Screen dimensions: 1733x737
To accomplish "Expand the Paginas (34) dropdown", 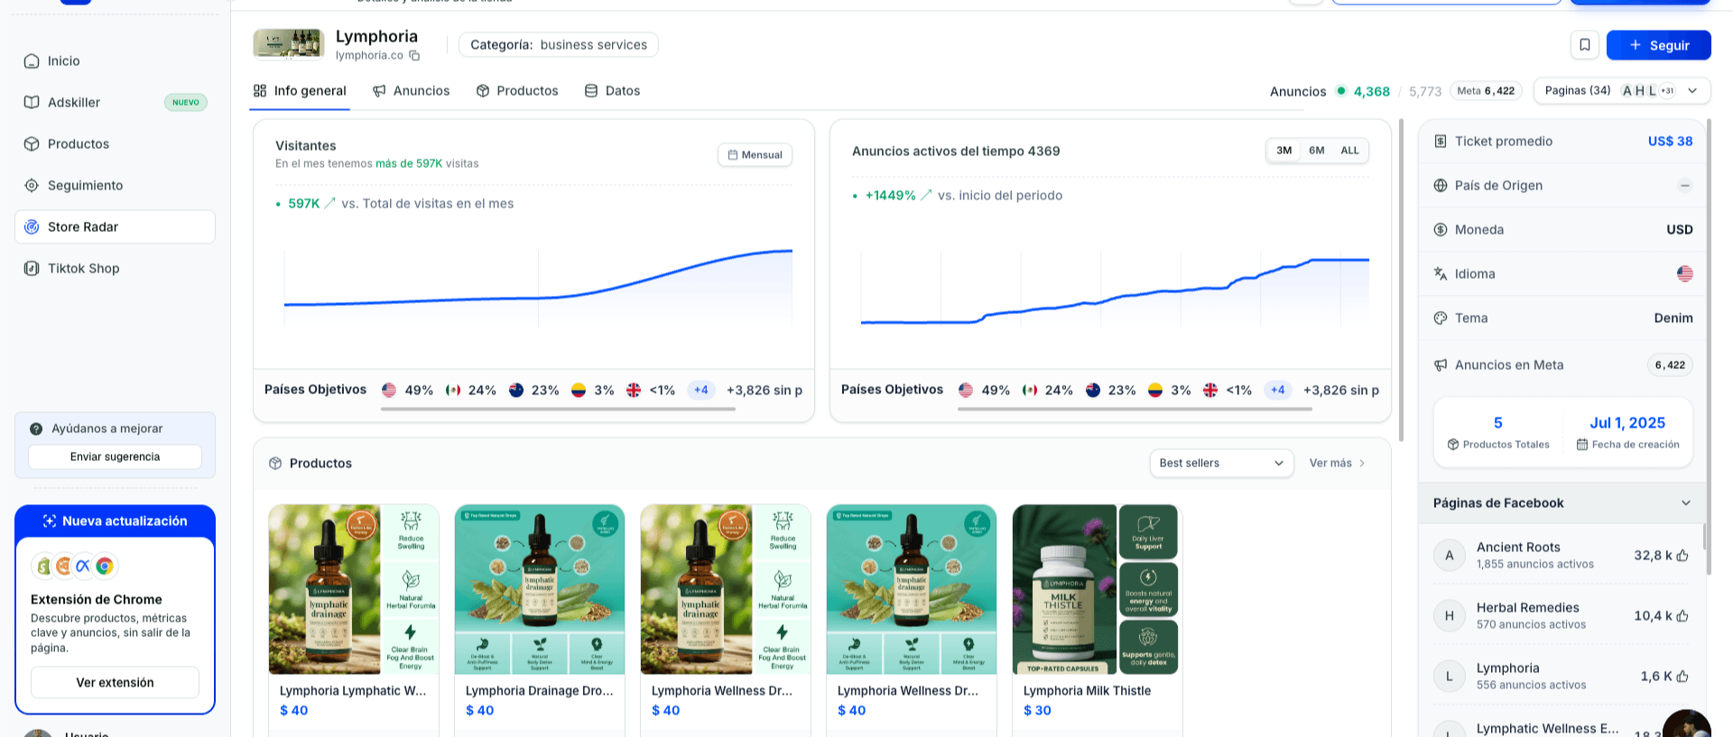I will click(x=1622, y=91).
